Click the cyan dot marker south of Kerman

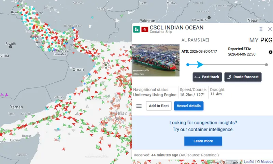[92, 17]
